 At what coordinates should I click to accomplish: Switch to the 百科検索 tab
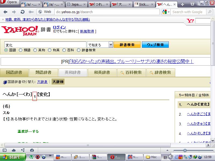point(131,72)
